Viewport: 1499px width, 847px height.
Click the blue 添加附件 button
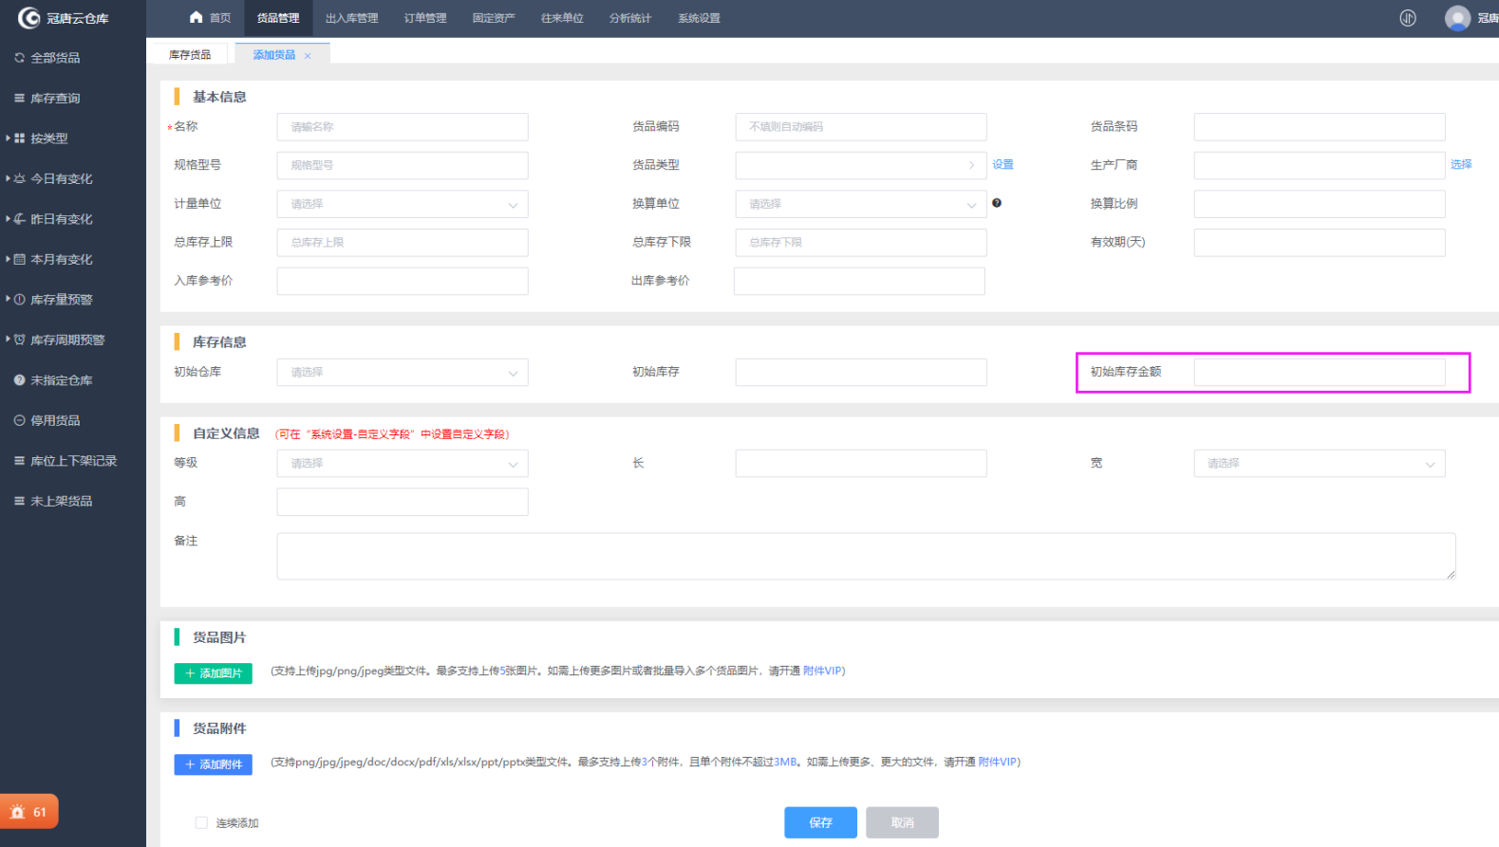(x=213, y=764)
